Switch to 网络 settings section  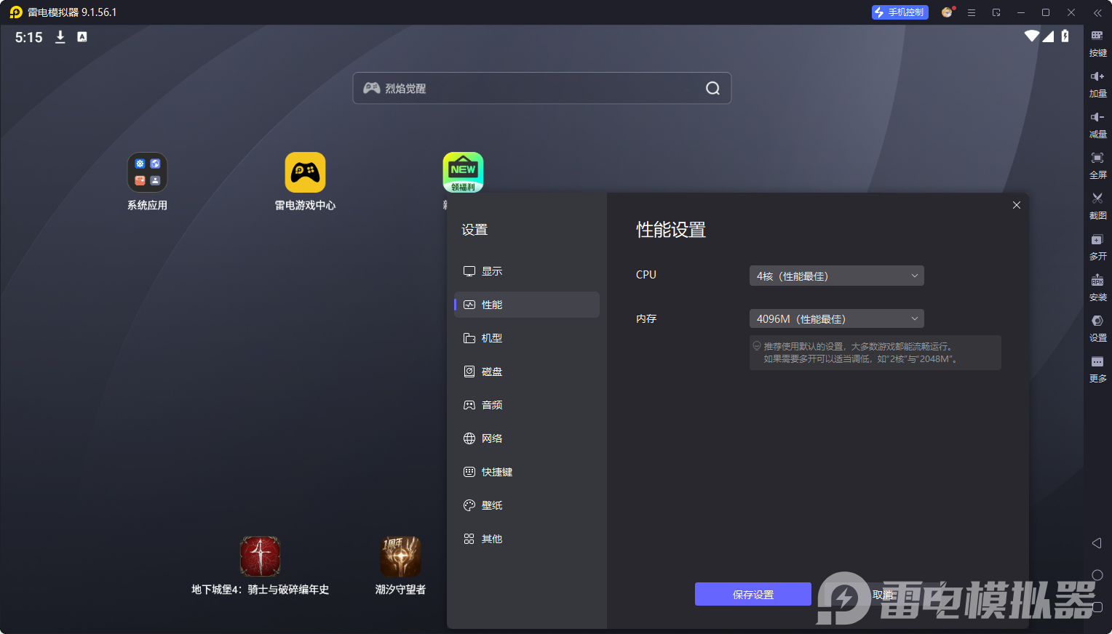tap(527, 438)
